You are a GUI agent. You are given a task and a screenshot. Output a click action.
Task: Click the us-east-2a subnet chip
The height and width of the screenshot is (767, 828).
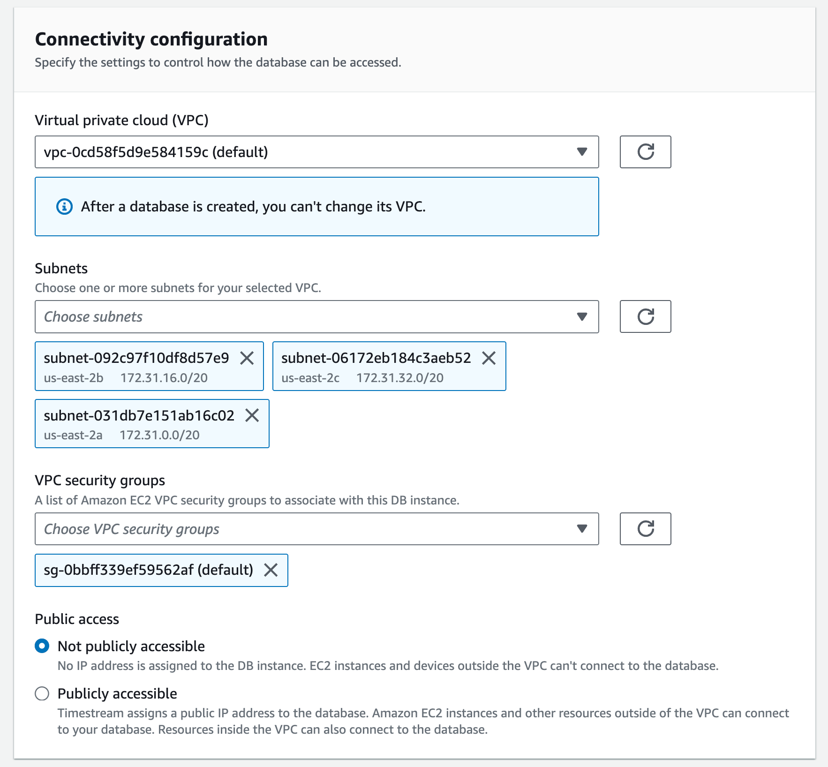[138, 424]
